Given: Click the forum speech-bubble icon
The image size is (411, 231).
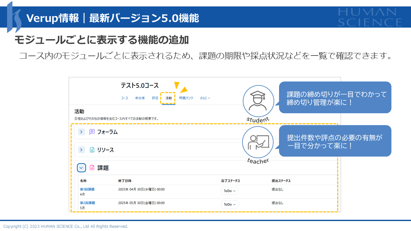Looking at the screenshot, I should pyautogui.click(x=92, y=132).
